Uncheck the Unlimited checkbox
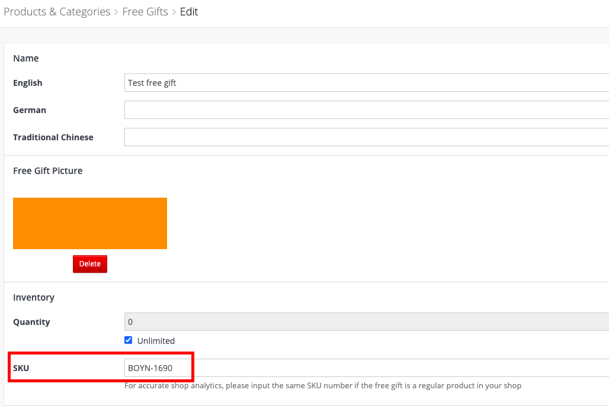Viewport: 609px width, 406px height. 128,340
